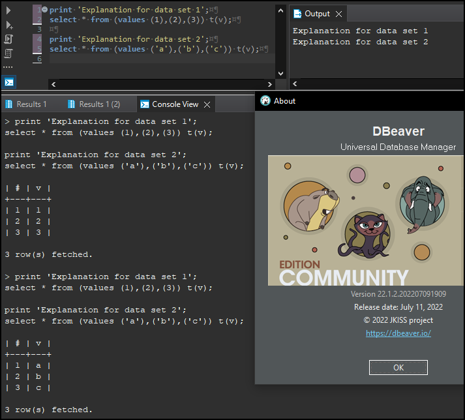Click the Results 1 grid icon
Screen dimensions: 465x420
(x=9, y=104)
